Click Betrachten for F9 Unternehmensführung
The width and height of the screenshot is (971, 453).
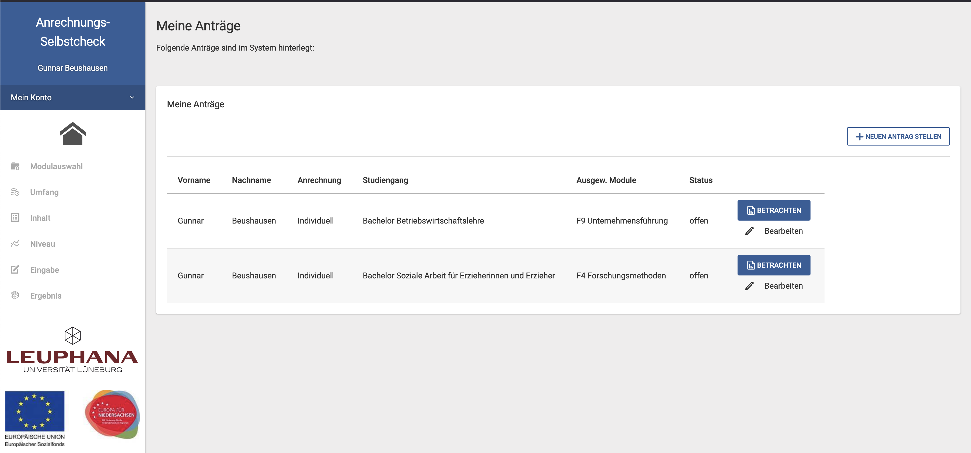773,210
